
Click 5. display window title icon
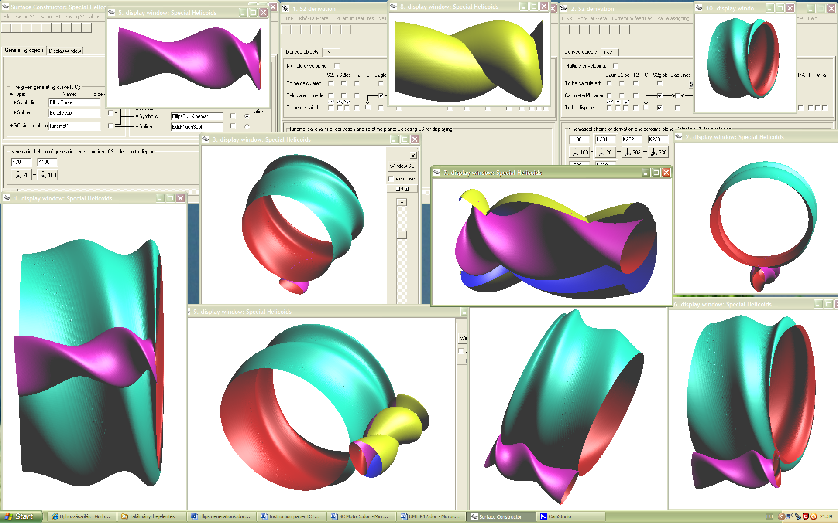pos(111,12)
